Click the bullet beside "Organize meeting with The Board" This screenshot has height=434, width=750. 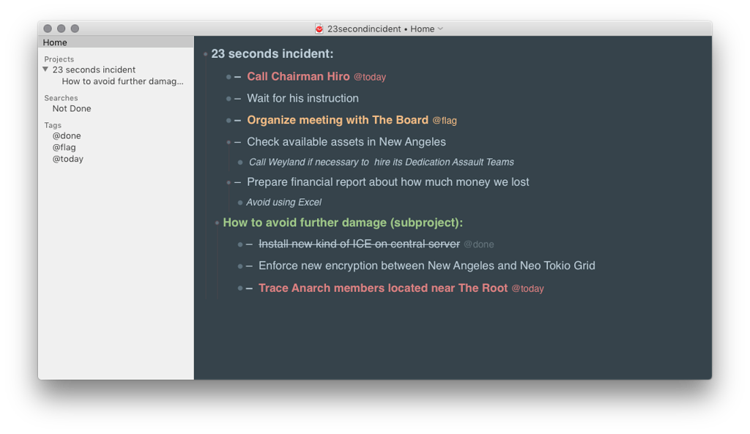[229, 120]
